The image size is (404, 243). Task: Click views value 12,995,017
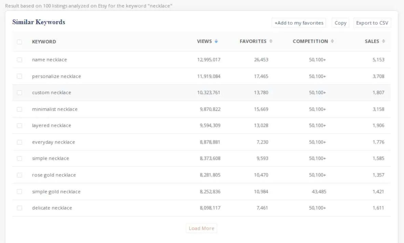pos(209,60)
